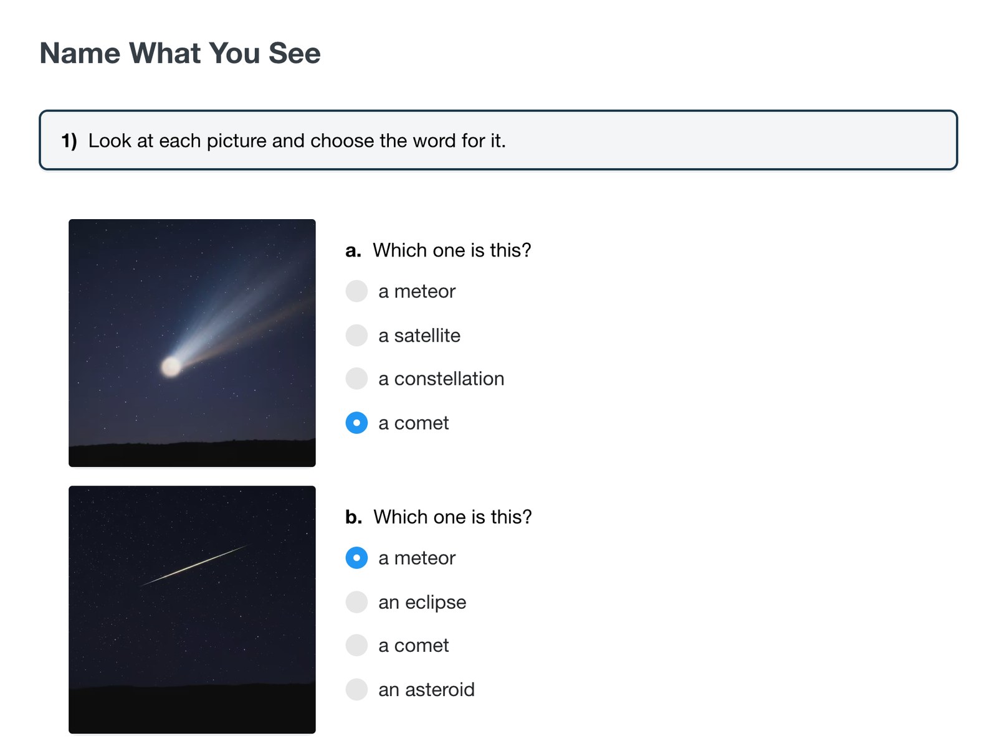
Task: Pick the constellation radio button
Action: [x=356, y=378]
